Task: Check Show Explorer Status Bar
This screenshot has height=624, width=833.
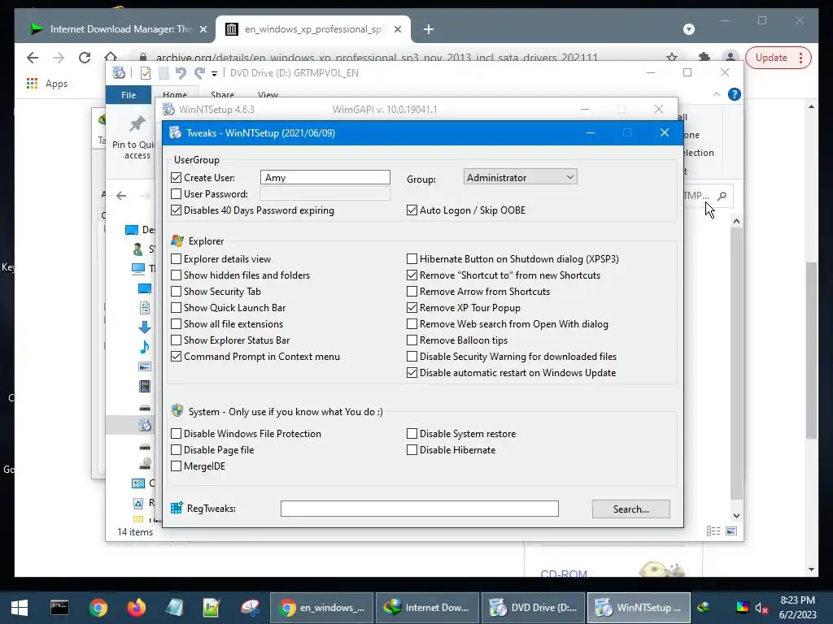Action: click(x=177, y=340)
